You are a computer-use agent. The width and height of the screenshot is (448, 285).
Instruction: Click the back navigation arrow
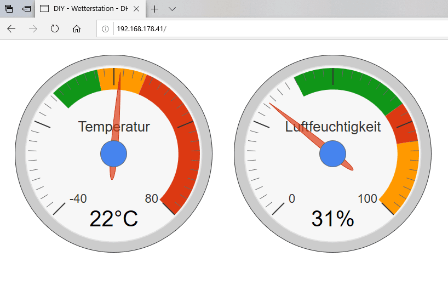pos(11,29)
